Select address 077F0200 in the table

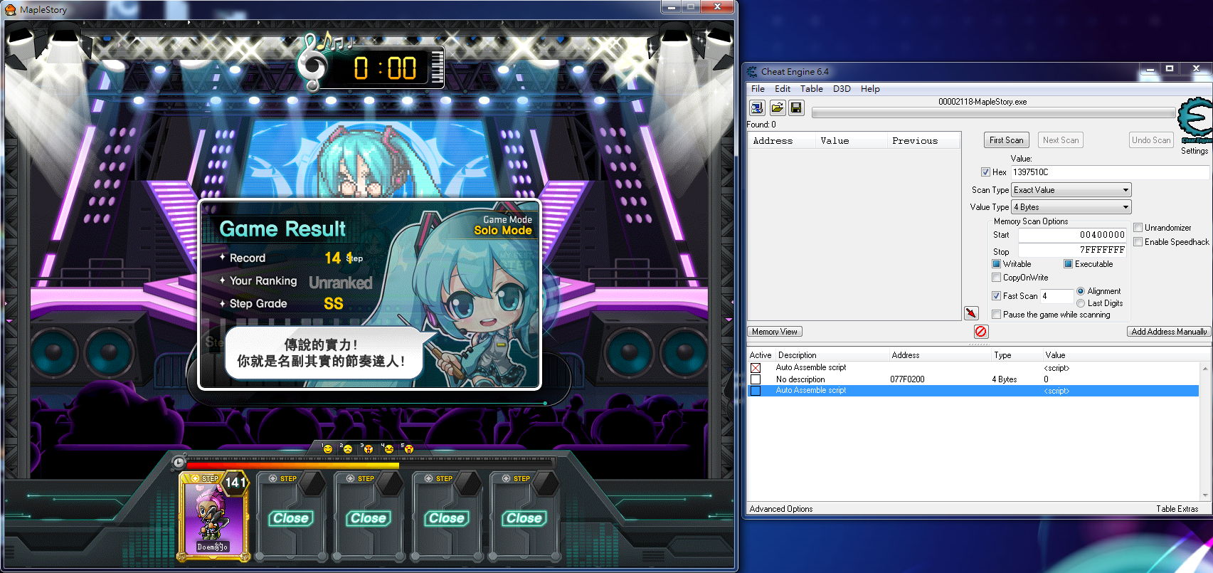(907, 379)
